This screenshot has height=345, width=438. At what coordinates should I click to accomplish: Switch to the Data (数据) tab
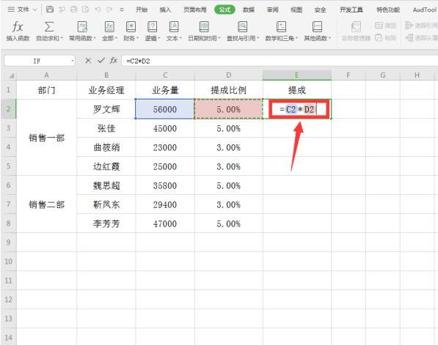[x=249, y=10]
